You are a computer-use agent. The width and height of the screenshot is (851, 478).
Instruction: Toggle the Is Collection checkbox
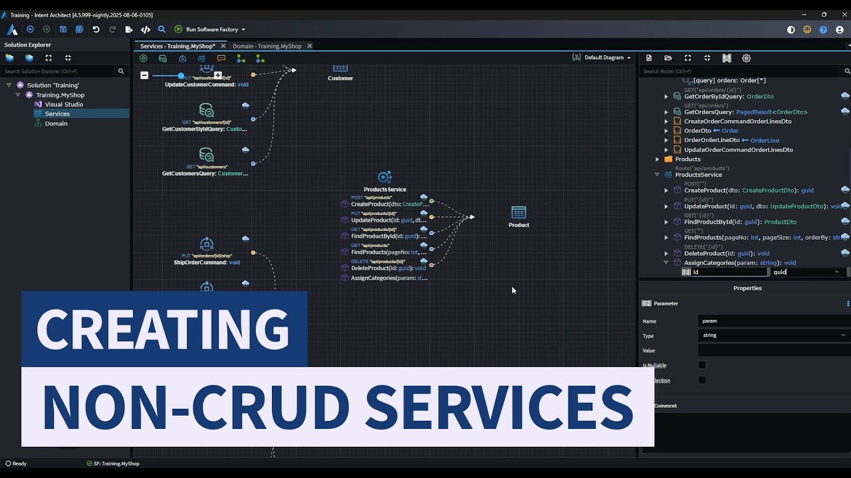(x=702, y=380)
